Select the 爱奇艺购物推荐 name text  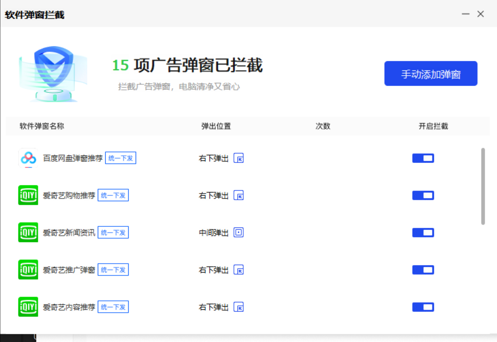[x=69, y=196]
